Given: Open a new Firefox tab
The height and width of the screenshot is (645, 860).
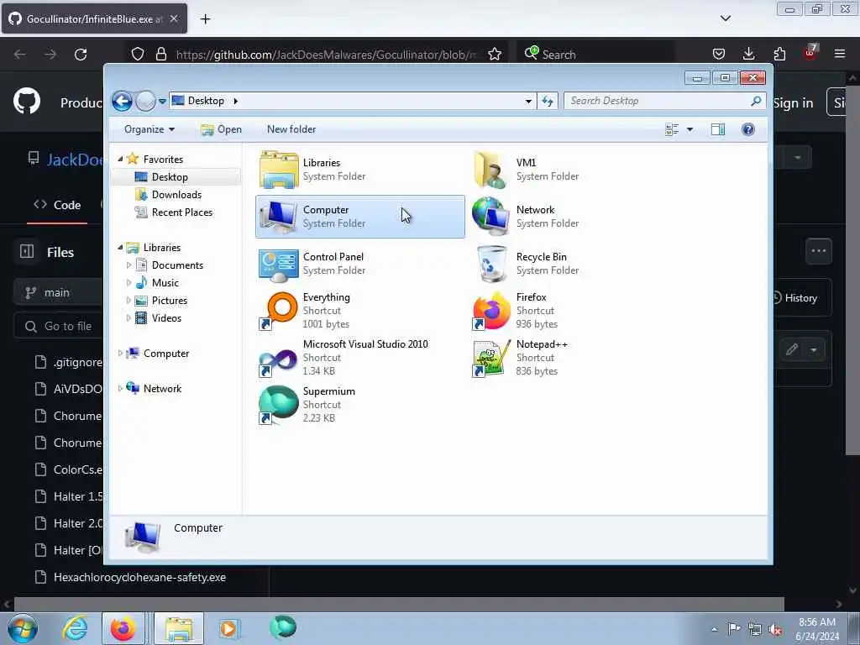Looking at the screenshot, I should (205, 19).
